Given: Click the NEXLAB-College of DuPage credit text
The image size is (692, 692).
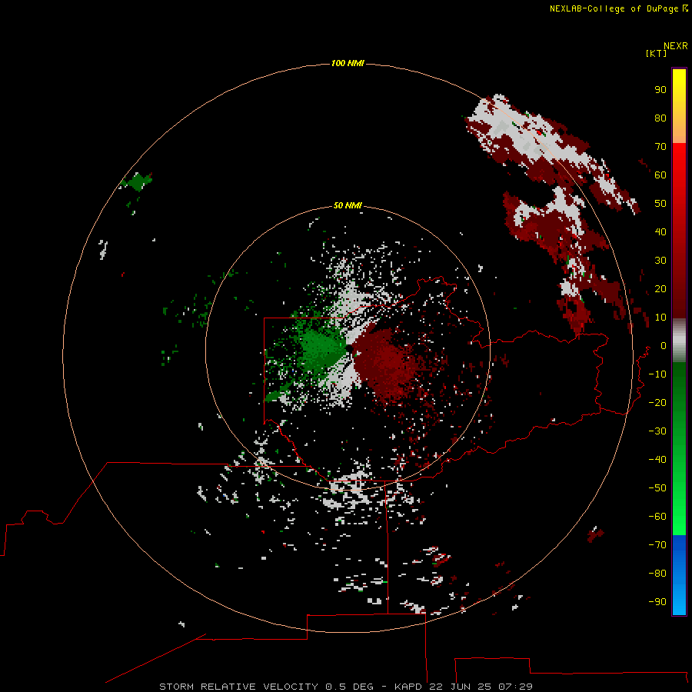Looking at the screenshot, I should tap(614, 8).
